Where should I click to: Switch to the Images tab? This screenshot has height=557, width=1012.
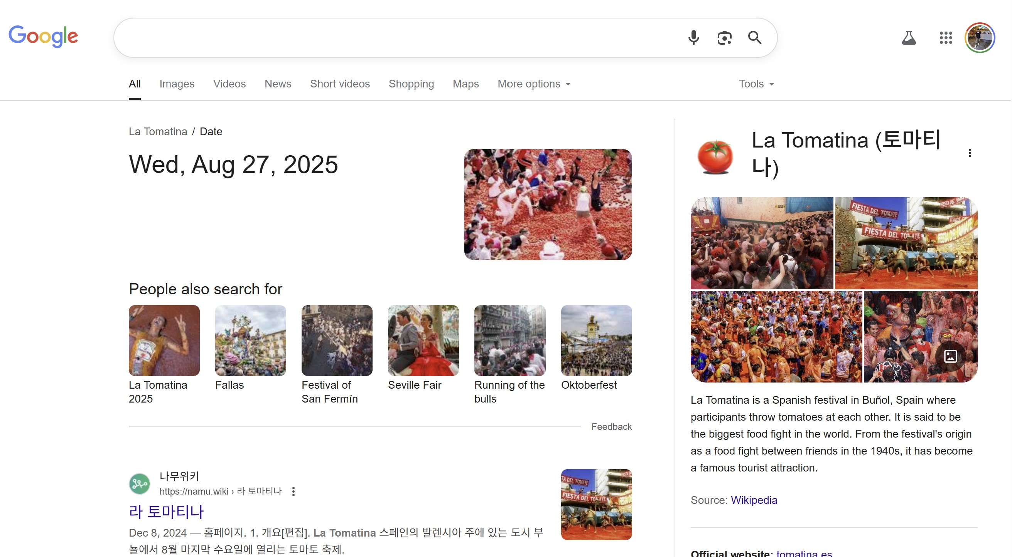[177, 84]
